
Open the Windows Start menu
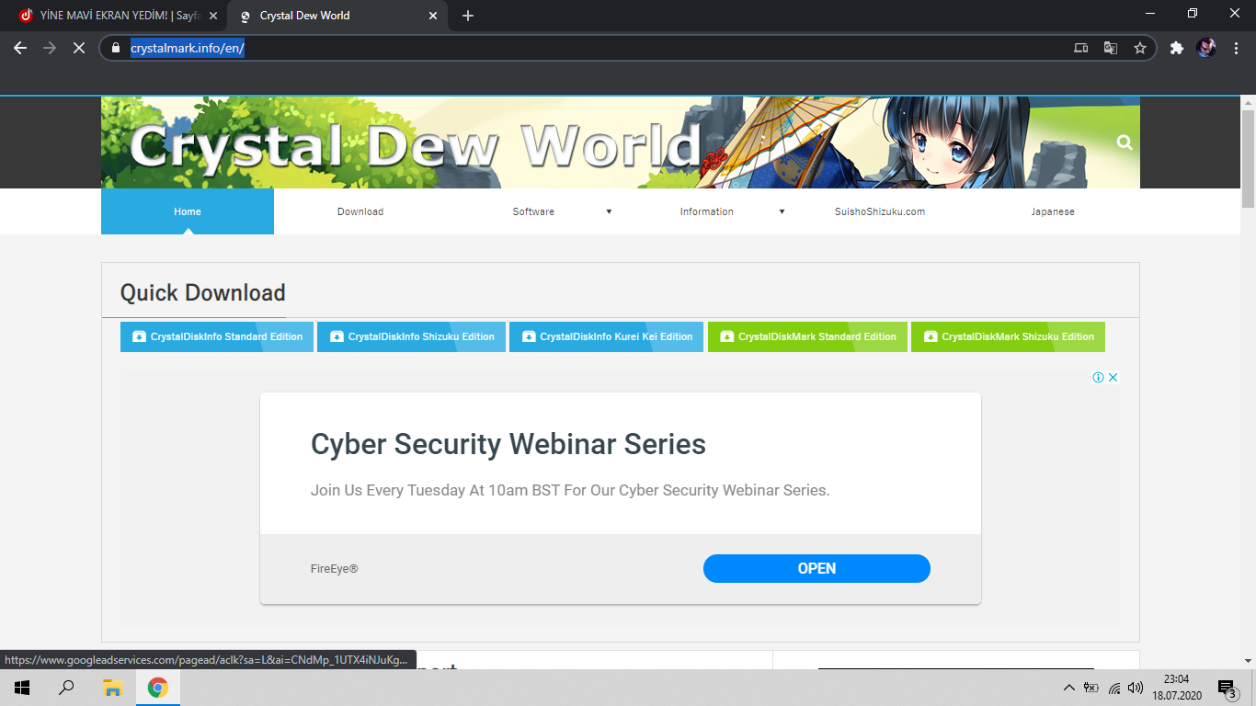coord(22,688)
